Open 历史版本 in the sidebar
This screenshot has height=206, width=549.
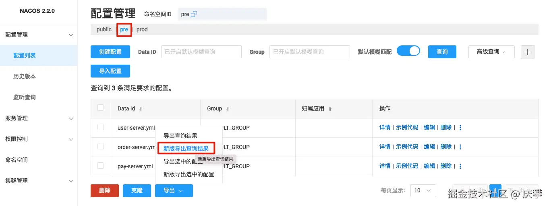[25, 76]
